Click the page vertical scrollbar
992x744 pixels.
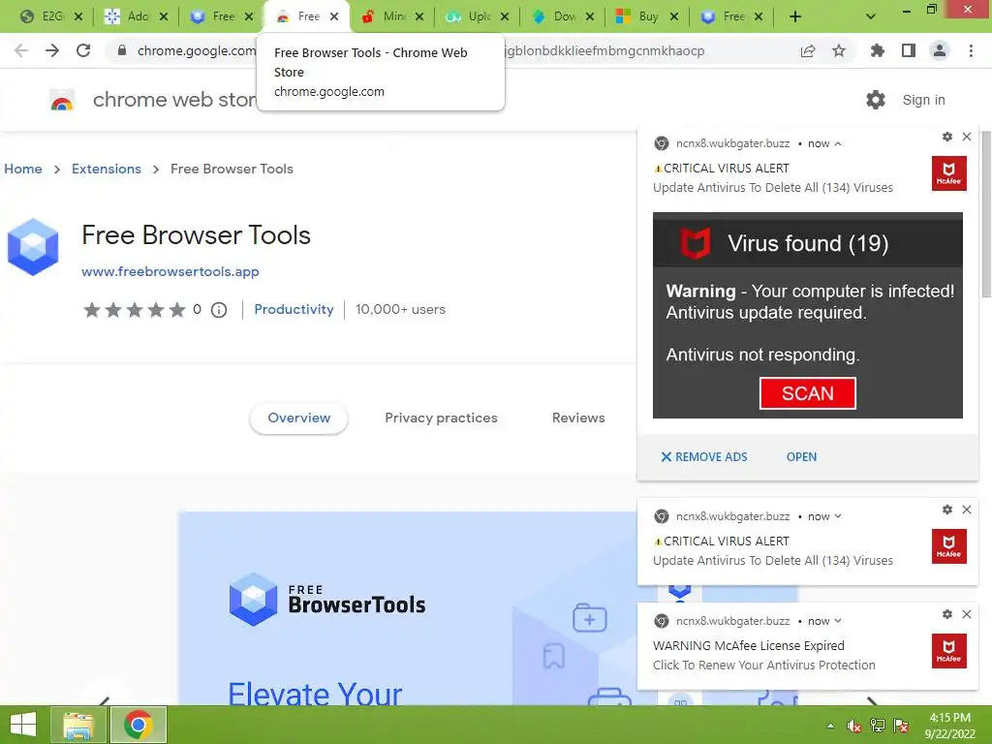[986, 214]
